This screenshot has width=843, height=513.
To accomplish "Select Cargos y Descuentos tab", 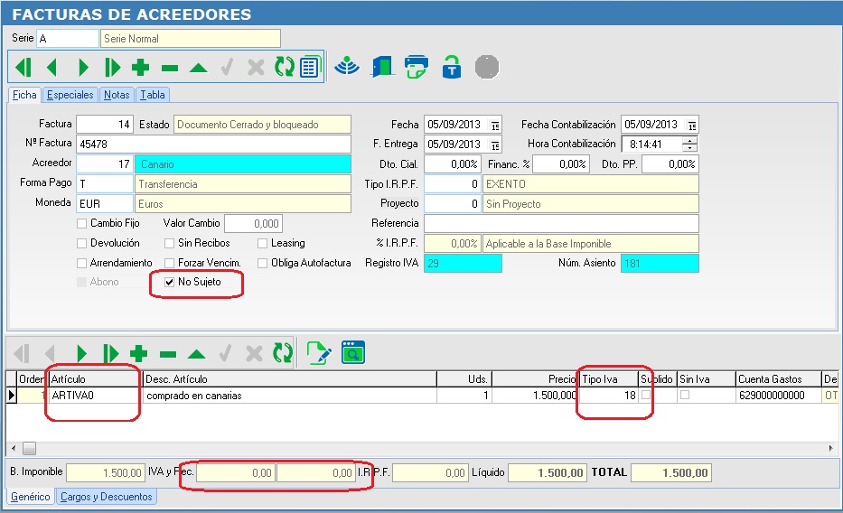I will point(107,497).
